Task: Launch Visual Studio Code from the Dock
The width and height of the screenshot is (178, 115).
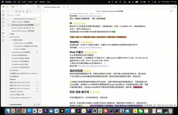Action: coord(57,111)
